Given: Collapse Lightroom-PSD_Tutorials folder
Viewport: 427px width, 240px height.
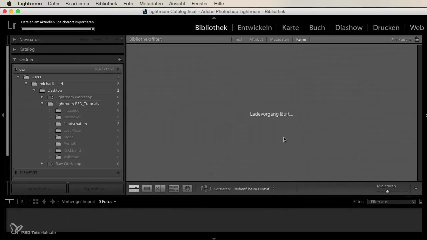Looking at the screenshot, I should tap(42, 104).
